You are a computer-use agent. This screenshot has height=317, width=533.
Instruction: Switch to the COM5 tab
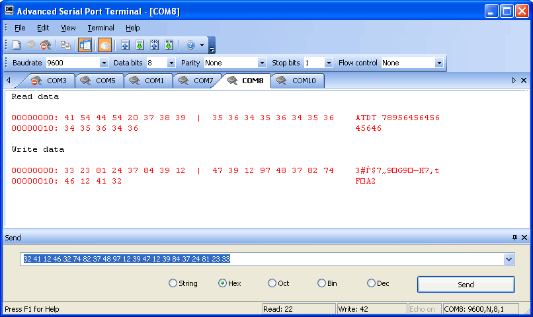click(x=99, y=81)
